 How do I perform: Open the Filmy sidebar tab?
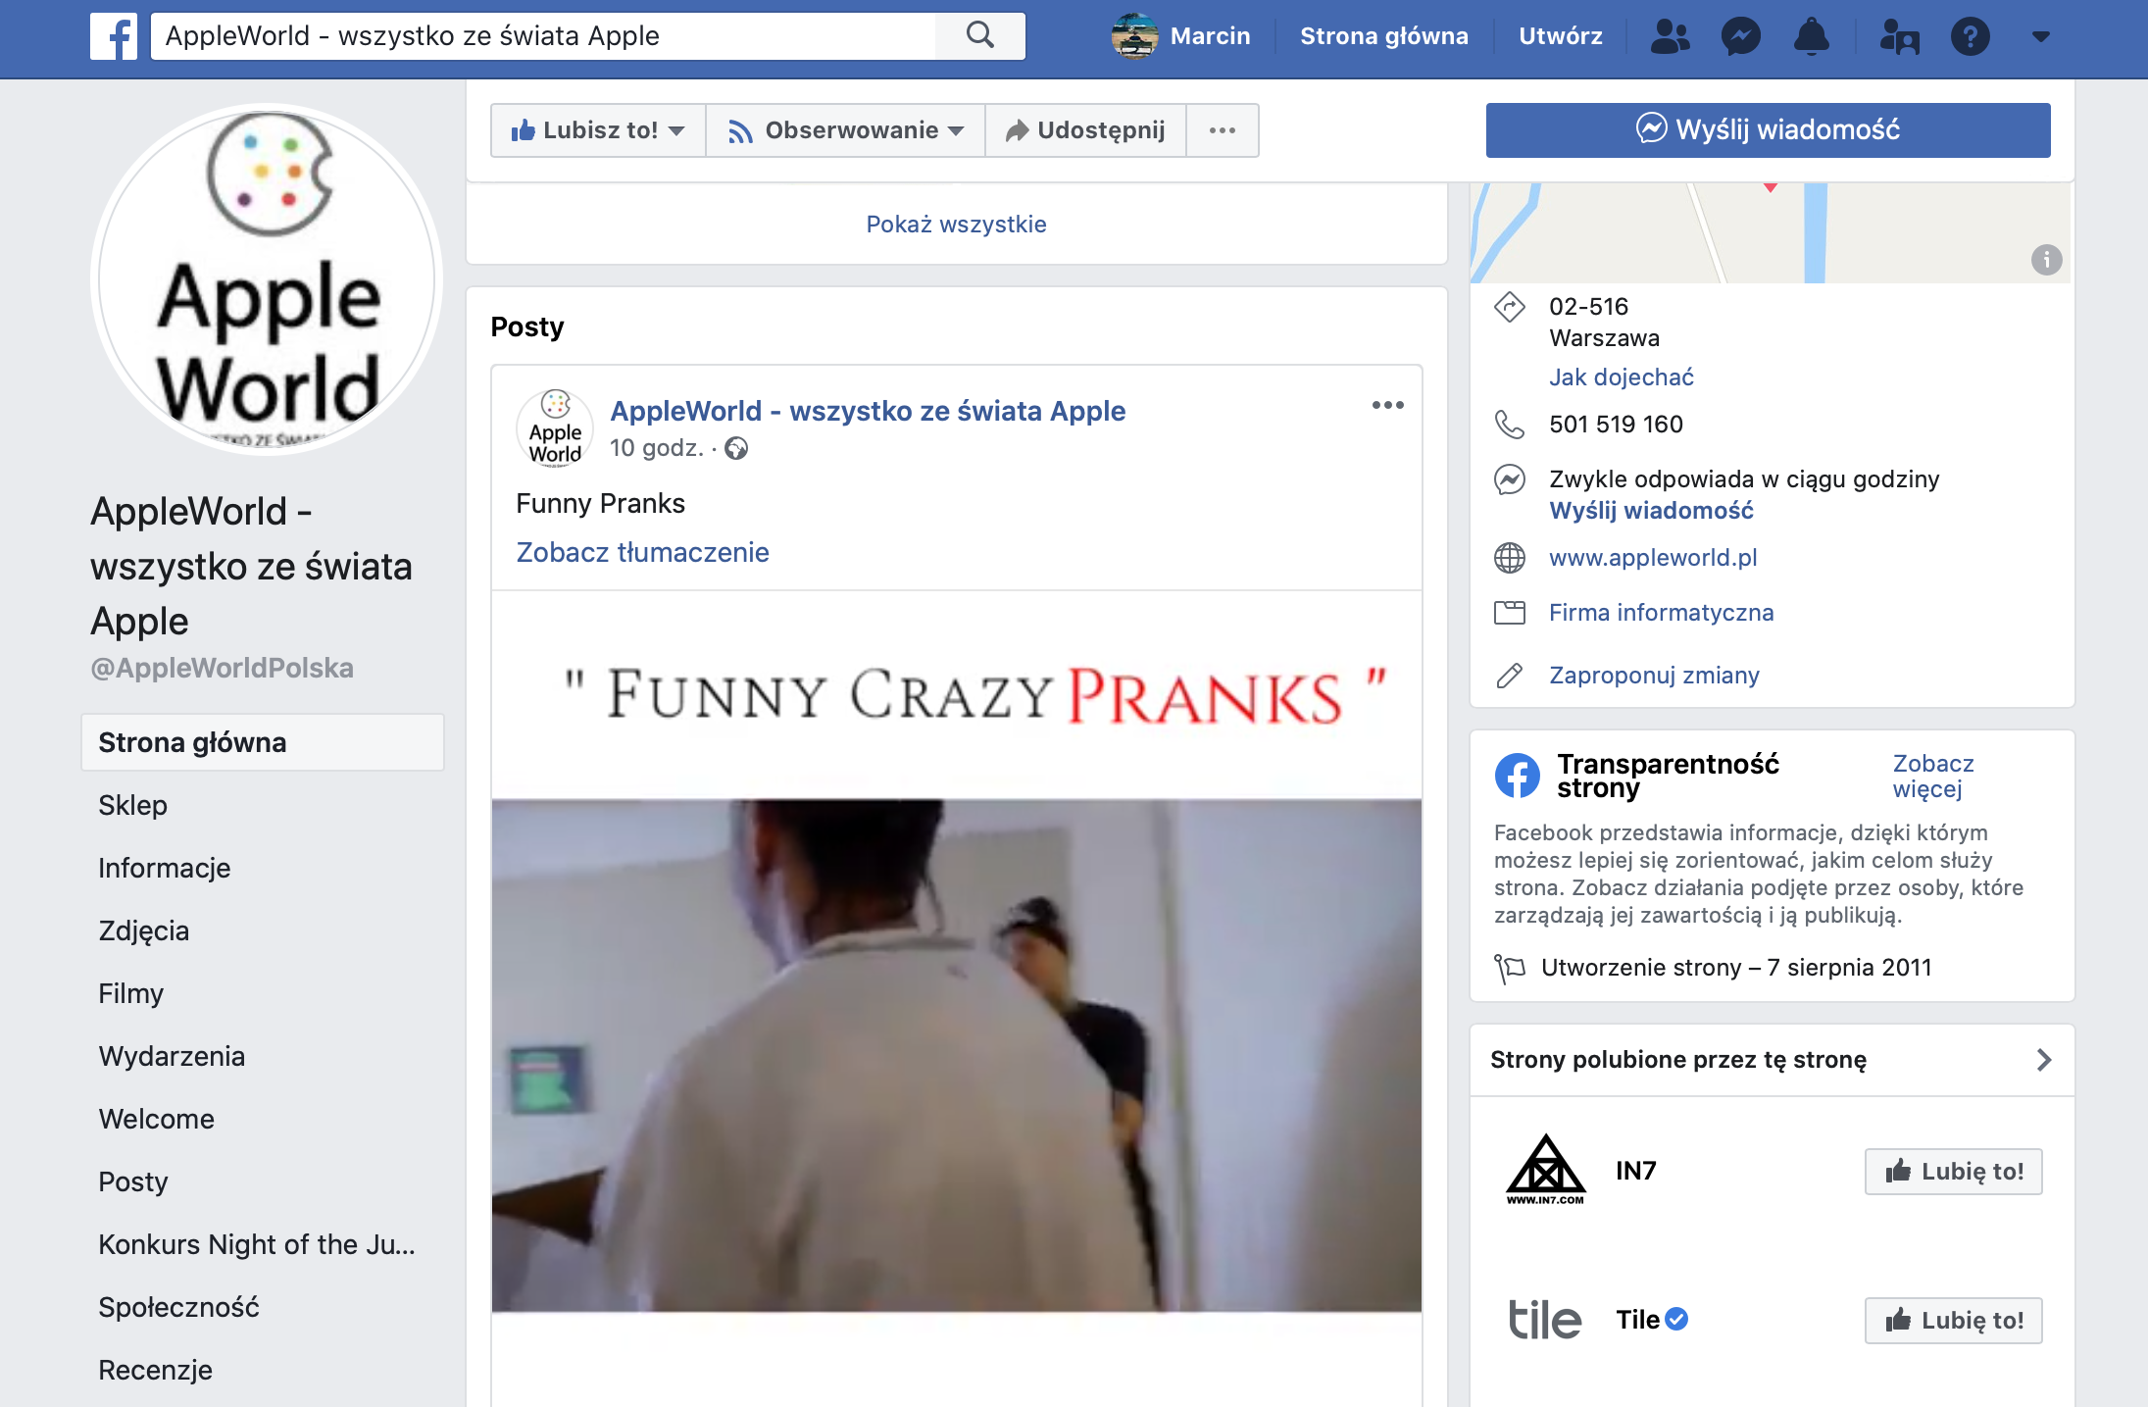[131, 993]
